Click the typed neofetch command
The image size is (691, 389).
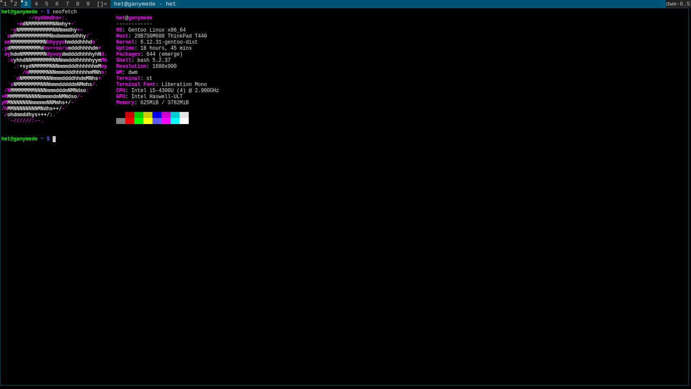pos(65,12)
